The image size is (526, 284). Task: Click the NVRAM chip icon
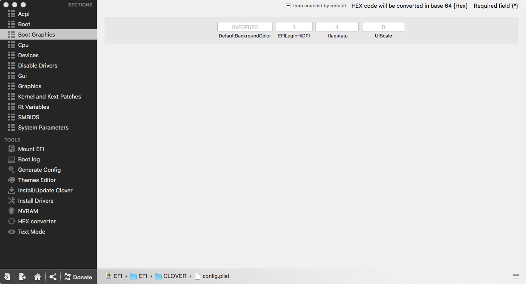[12, 211]
